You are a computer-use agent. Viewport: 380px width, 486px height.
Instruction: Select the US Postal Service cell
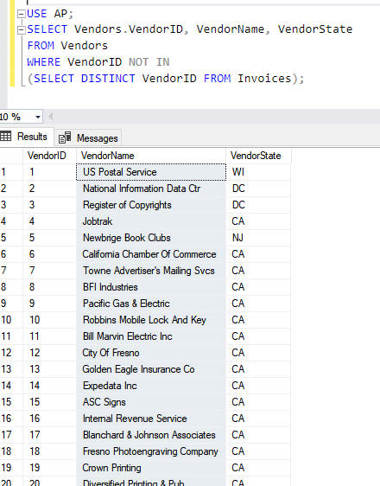pyautogui.click(x=151, y=172)
